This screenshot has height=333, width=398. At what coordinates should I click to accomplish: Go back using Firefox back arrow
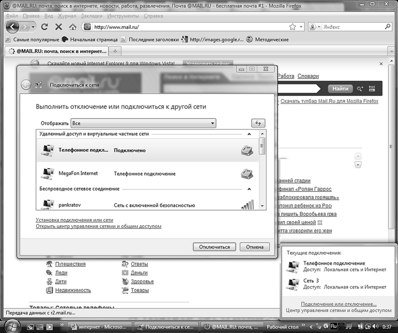point(12,26)
